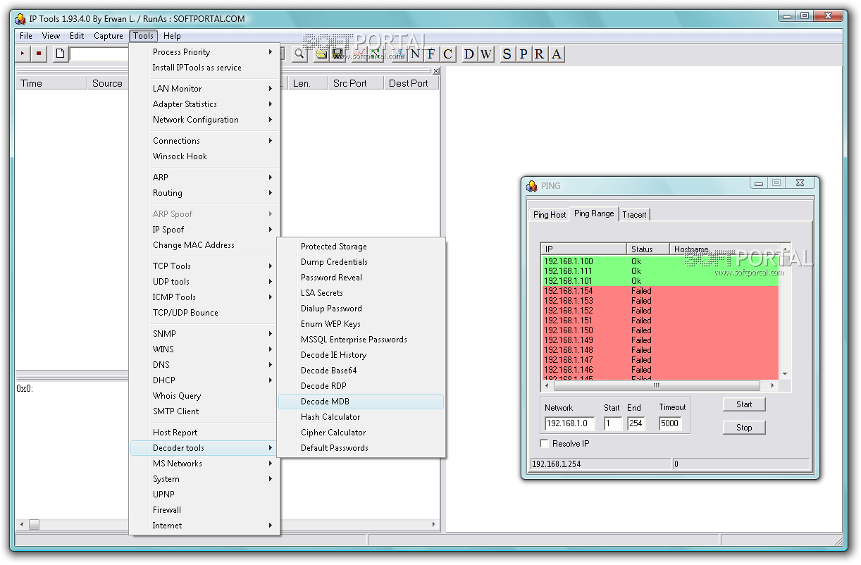Expand the Network Configuration submenu
Viewport: 861px width, 565px height.
coord(205,120)
